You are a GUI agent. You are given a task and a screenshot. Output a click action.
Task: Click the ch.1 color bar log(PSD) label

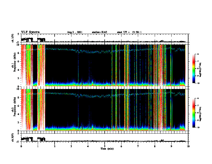click(x=200, y=70)
